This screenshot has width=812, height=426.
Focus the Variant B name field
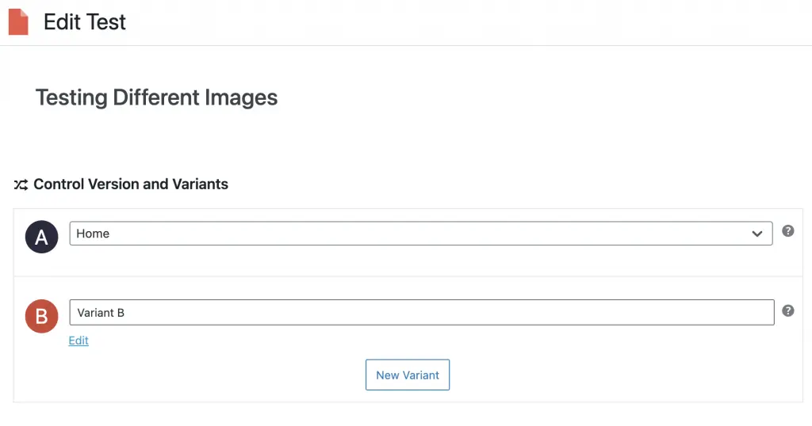[x=422, y=312]
